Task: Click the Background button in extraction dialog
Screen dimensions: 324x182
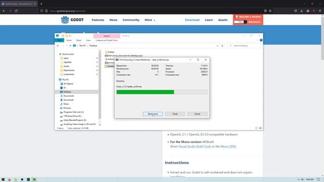Action: (x=153, y=114)
